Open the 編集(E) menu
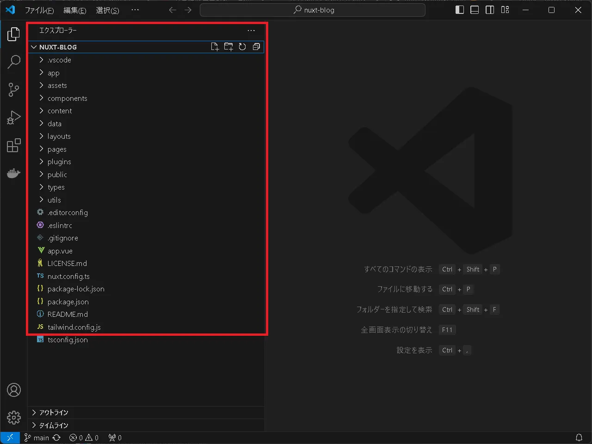This screenshot has width=592, height=444. (74, 10)
